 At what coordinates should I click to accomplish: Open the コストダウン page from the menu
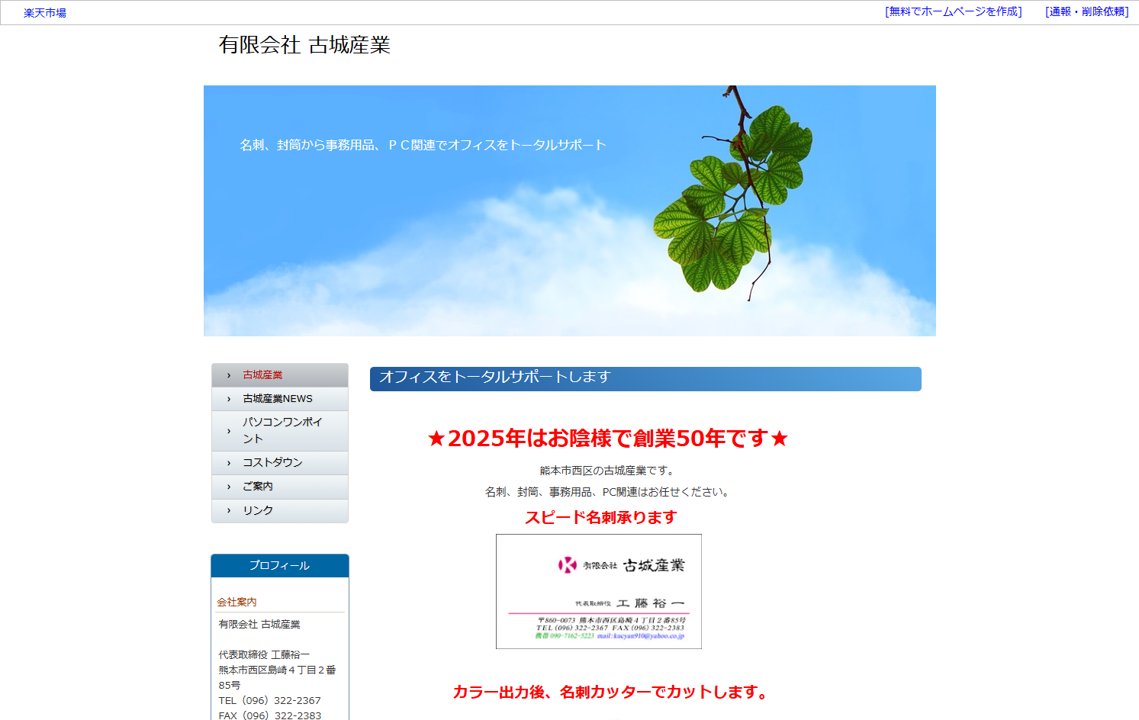272,462
